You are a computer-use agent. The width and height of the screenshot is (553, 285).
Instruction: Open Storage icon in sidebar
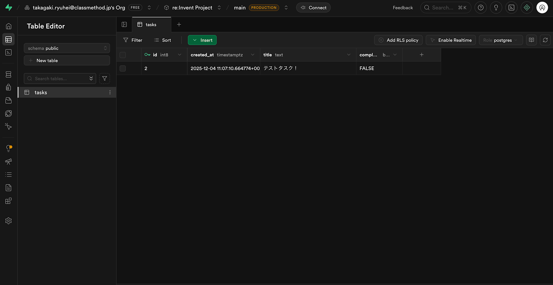pos(8,100)
